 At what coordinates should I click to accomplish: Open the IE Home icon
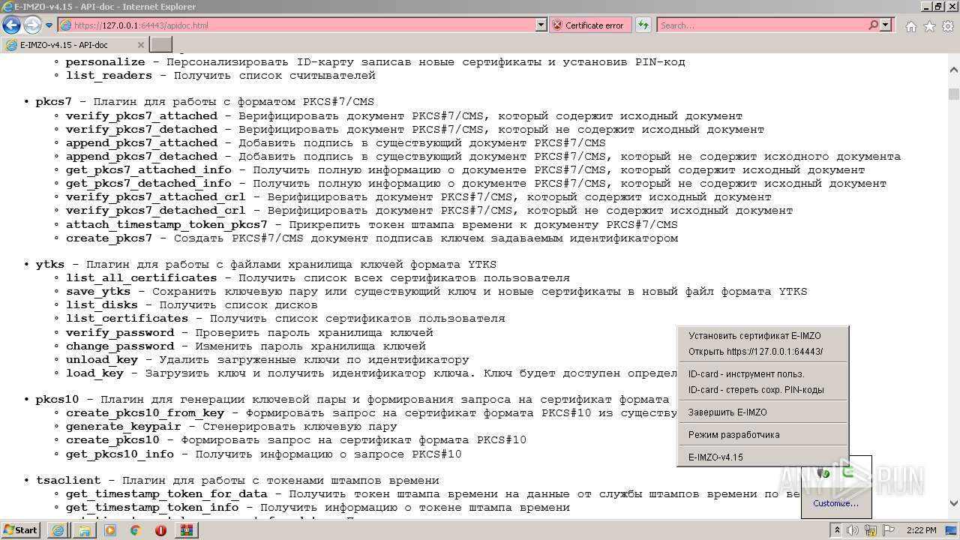(x=910, y=26)
